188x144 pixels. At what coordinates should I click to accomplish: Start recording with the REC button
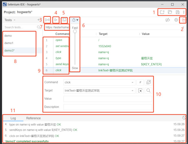pyautogui.click(x=183, y=20)
